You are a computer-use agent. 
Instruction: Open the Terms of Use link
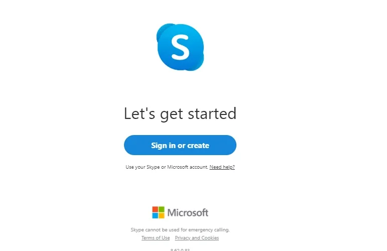point(156,238)
